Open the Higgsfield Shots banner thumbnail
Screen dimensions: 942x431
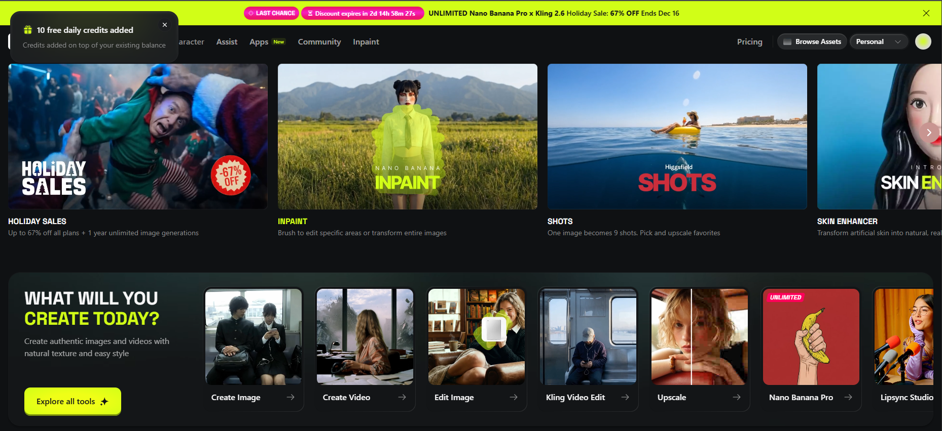pyautogui.click(x=677, y=136)
